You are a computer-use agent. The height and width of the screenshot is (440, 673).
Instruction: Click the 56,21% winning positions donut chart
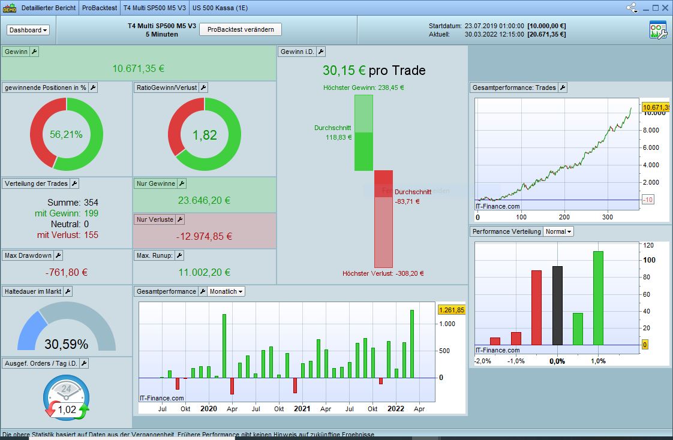point(67,134)
